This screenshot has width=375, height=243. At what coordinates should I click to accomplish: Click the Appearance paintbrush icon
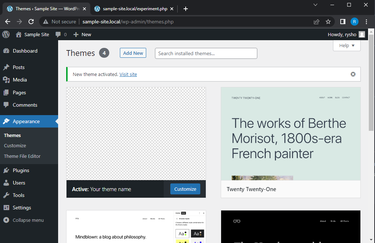[x=6, y=121]
